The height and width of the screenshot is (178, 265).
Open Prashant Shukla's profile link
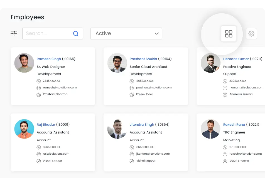[x=143, y=59]
